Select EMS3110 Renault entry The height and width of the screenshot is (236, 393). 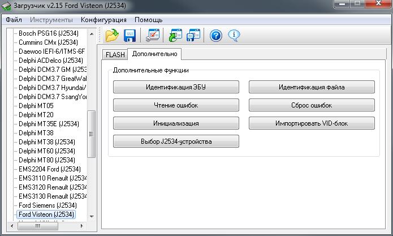53,178
